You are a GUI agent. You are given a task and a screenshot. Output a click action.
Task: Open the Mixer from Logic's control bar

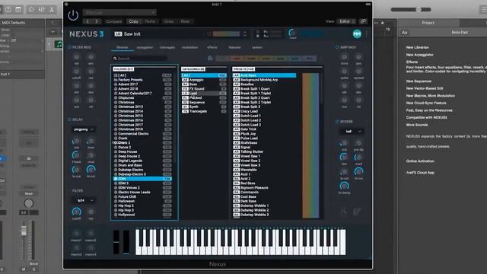pos(42,10)
